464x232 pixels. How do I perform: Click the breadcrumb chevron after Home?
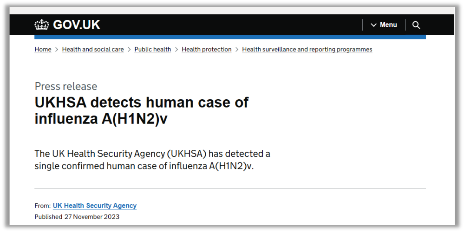point(57,50)
